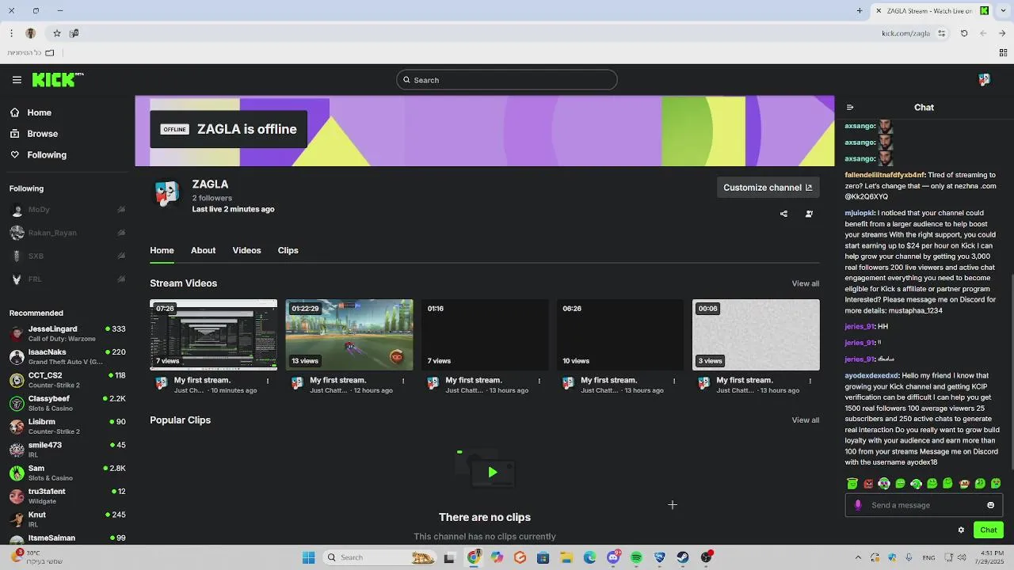Click Customize channel button
The height and width of the screenshot is (570, 1014).
click(x=768, y=188)
